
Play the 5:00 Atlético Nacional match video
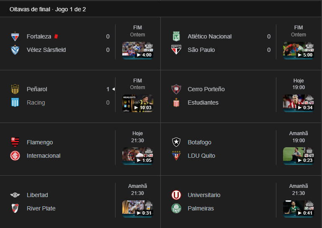(299, 51)
